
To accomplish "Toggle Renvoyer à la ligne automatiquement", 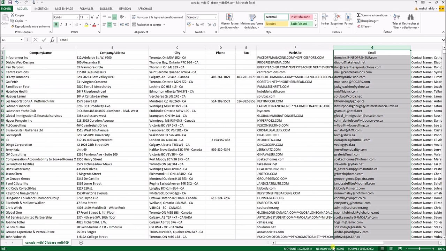I will point(158,17).
